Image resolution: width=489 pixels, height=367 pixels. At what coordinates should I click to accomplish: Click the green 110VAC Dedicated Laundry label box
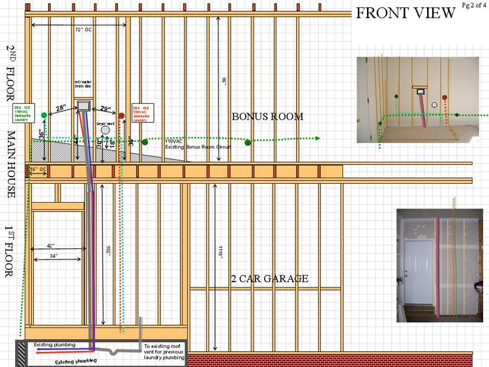coord(24,112)
